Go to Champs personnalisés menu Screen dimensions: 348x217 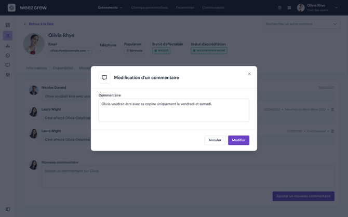tap(150, 8)
